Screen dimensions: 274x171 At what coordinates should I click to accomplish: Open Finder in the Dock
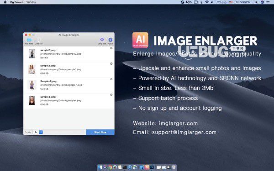(x=100, y=167)
